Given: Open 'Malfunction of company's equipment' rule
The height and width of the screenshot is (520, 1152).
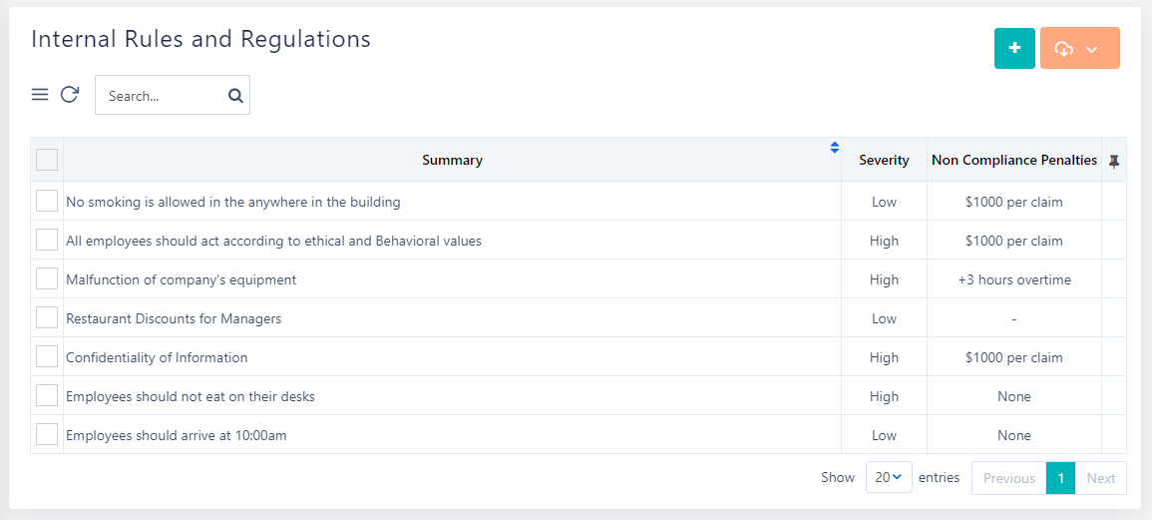Looking at the screenshot, I should tap(181, 279).
